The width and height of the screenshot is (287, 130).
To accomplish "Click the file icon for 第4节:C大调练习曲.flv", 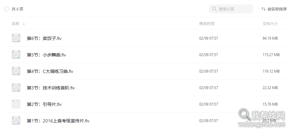I will [x=16, y=71].
